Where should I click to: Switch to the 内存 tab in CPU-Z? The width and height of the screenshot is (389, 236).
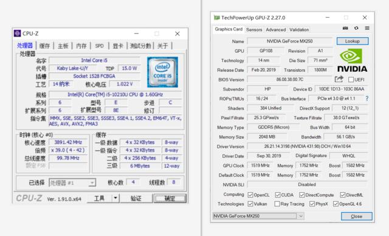[x=81, y=46]
